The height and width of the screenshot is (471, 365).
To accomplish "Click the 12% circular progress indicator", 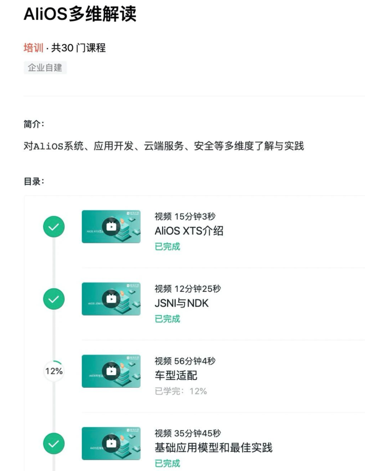I will [54, 371].
